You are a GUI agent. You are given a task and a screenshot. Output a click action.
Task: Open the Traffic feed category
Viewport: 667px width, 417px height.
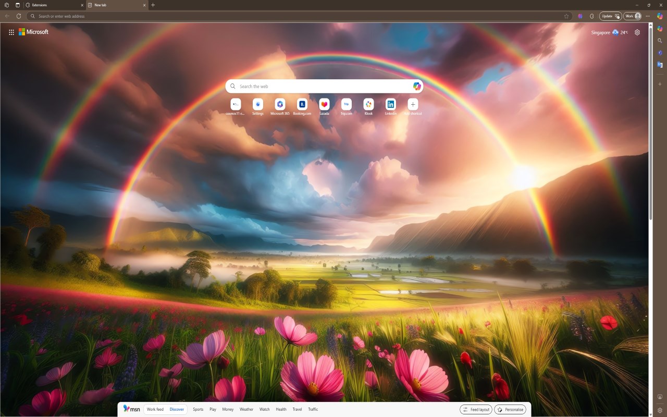(313, 409)
